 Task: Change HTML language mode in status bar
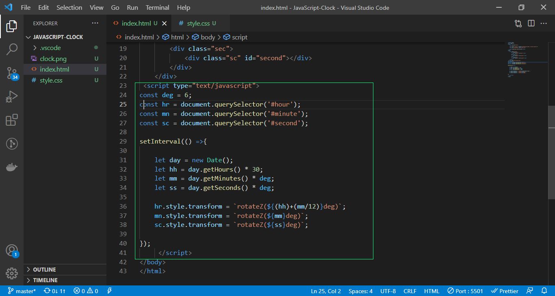431,291
